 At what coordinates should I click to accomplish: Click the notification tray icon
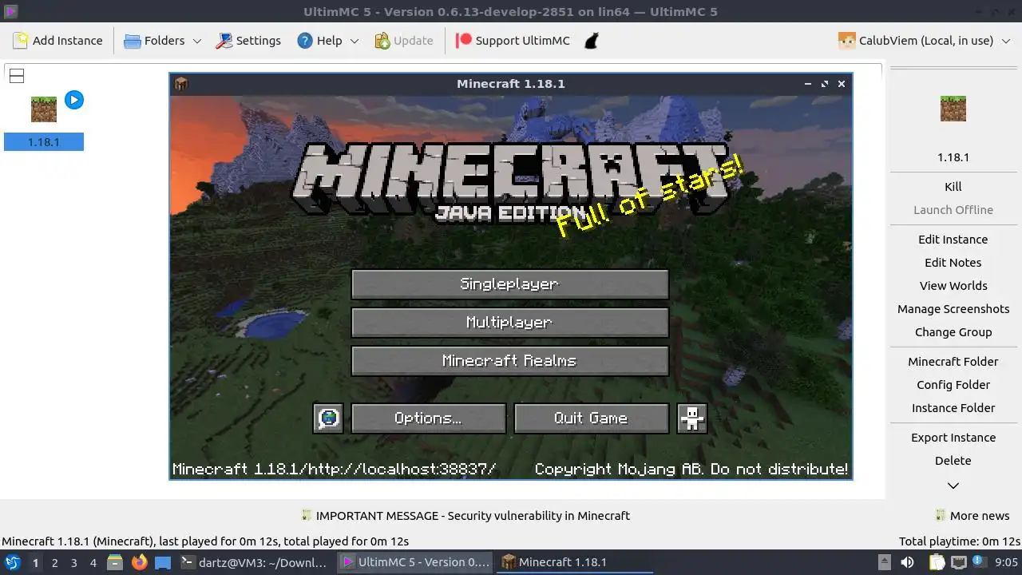pos(977,562)
